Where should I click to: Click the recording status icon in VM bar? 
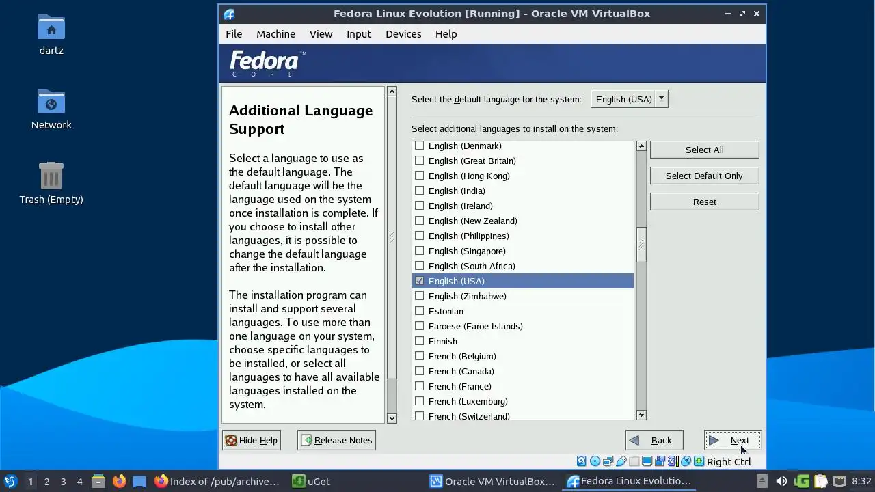pos(660,461)
